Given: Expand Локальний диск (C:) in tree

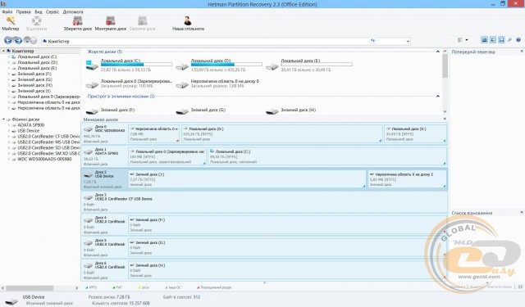Looking at the screenshot, I should (9, 56).
